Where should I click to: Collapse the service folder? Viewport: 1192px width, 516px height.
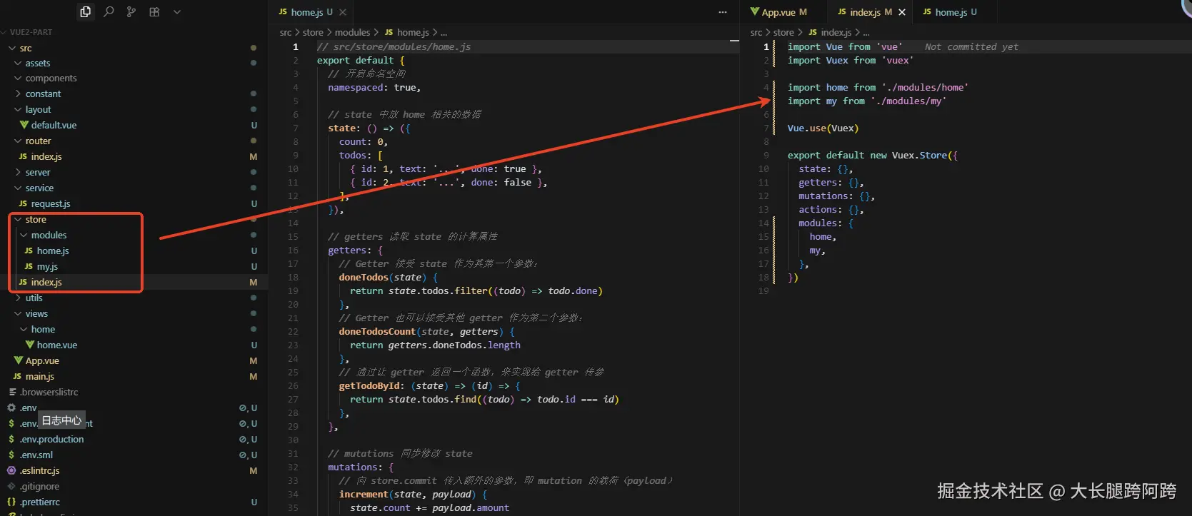pyautogui.click(x=39, y=188)
